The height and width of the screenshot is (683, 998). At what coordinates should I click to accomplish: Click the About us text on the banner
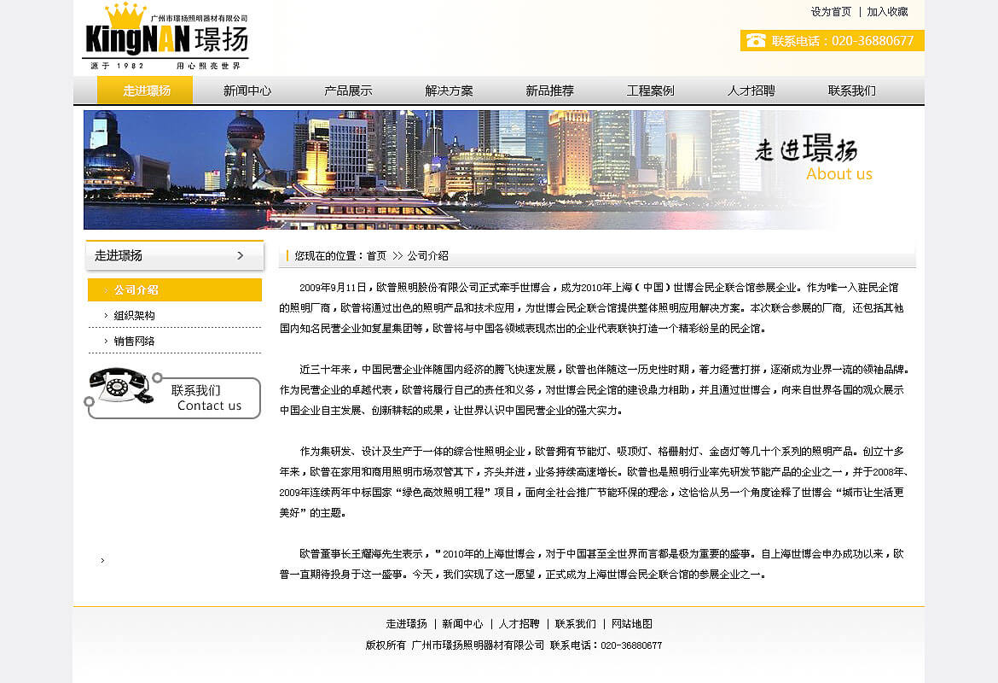pos(838,174)
